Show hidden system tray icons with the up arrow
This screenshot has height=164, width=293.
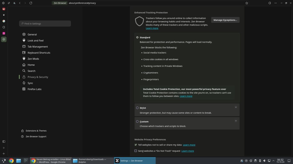274,161
